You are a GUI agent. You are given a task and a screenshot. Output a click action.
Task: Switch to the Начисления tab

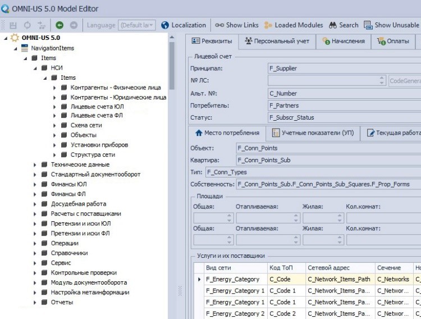(344, 42)
